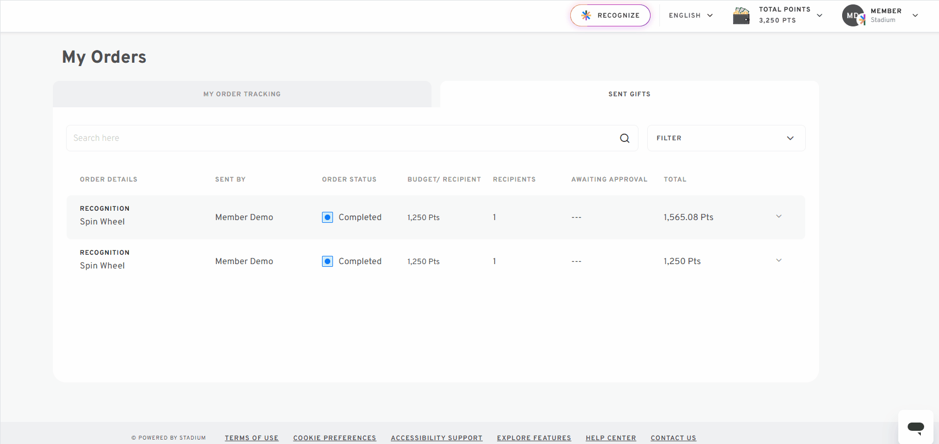
Task: Switch to My Order Tracking tab
Action: point(242,94)
